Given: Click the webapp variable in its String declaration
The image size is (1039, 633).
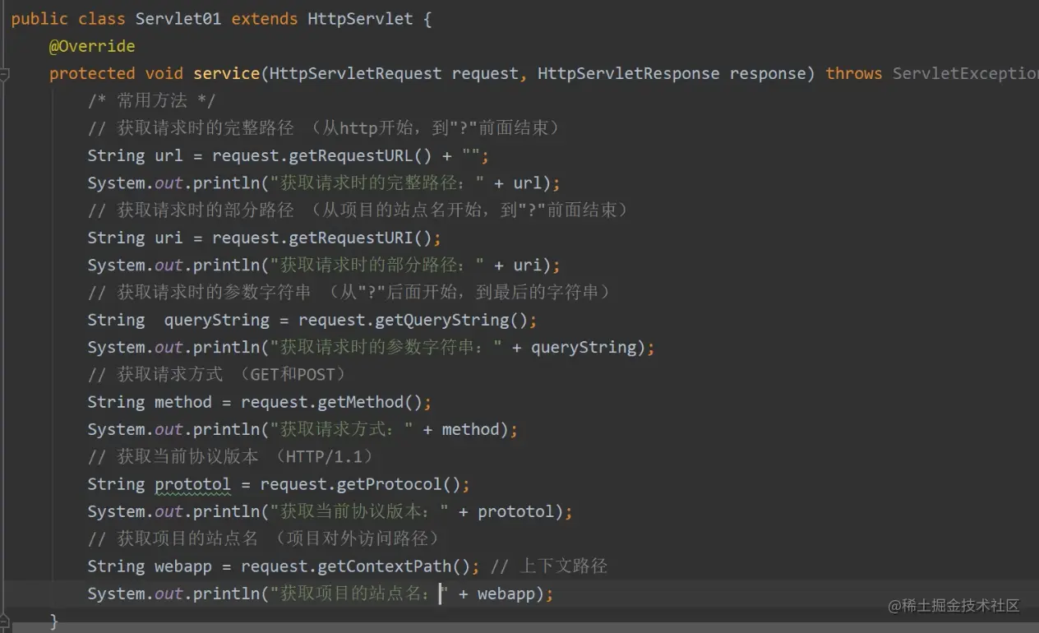Looking at the screenshot, I should tap(183, 566).
